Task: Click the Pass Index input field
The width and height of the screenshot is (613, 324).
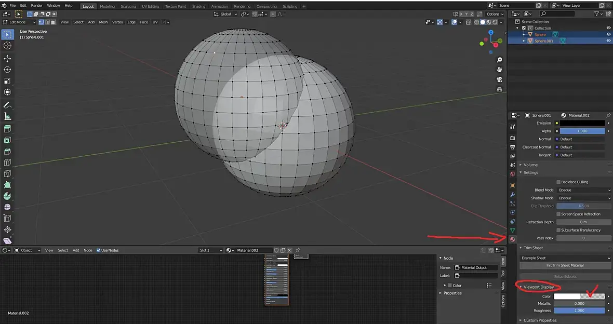Action: click(583, 238)
